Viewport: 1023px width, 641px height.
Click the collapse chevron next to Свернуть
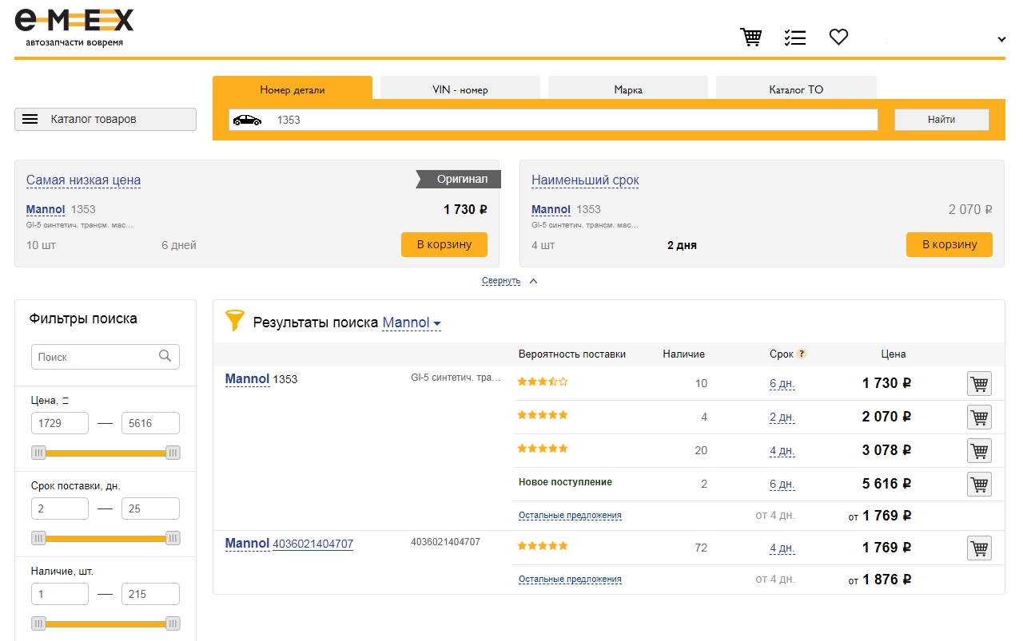534,281
